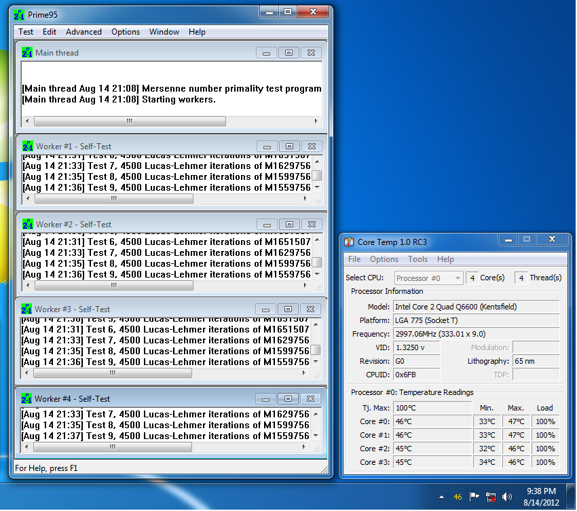Maximize the Worker #1 child window
Screen dimensions: 577x511
(x=290, y=147)
